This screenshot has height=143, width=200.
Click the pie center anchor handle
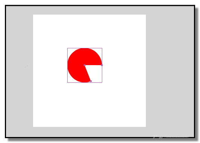coord(85,65)
